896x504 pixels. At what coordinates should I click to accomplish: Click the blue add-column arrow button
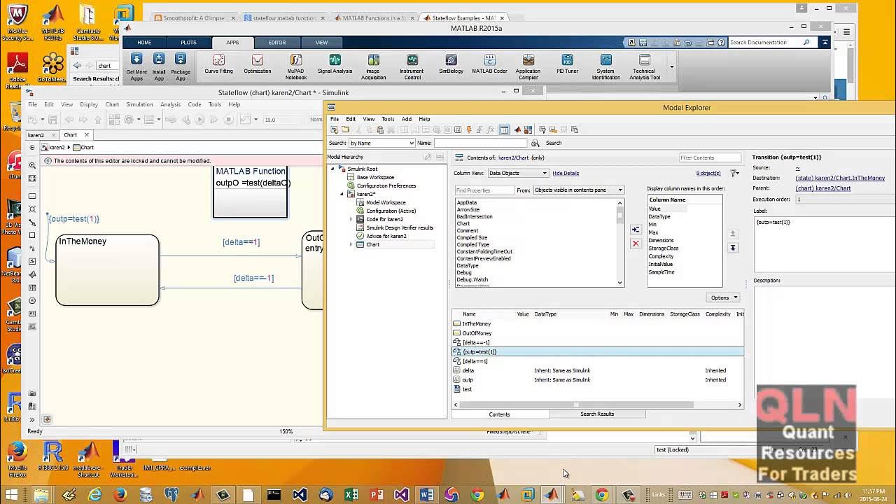point(636,230)
